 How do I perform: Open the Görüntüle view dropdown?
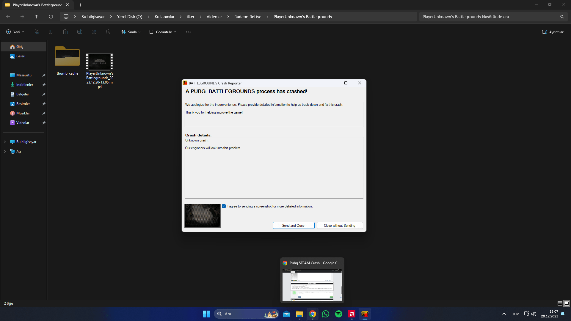coord(163,32)
